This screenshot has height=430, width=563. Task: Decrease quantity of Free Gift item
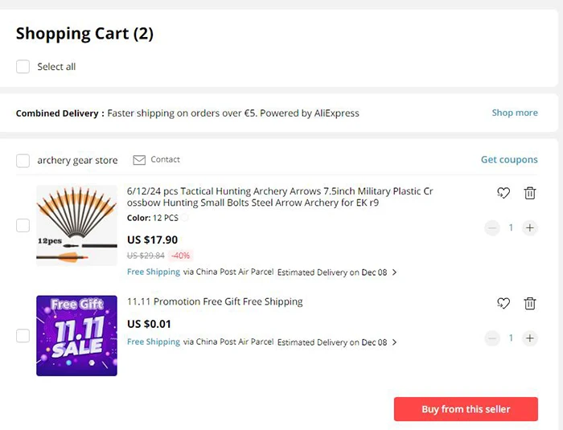pyautogui.click(x=492, y=338)
